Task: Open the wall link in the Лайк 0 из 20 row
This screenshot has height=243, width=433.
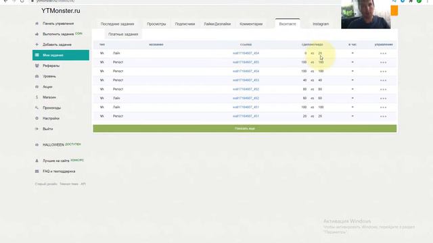Action: click(x=246, y=53)
